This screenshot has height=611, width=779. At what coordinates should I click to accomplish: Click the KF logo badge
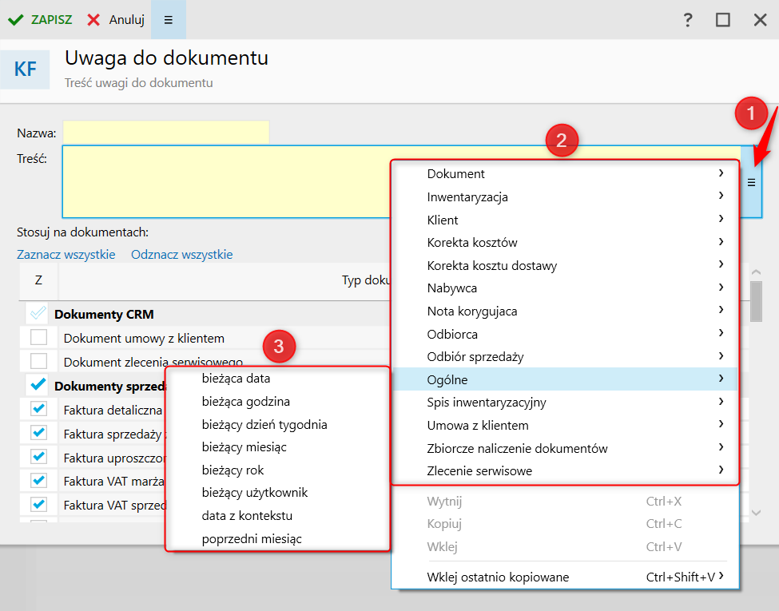26,69
